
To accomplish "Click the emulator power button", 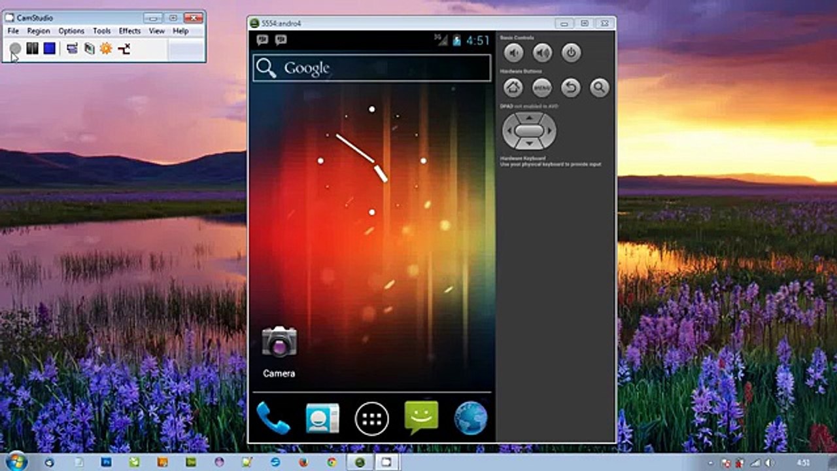I will tap(571, 53).
